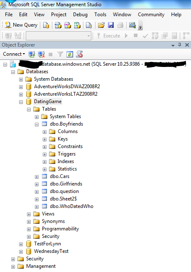Click the Debug play arrow icon

coord(126,36)
